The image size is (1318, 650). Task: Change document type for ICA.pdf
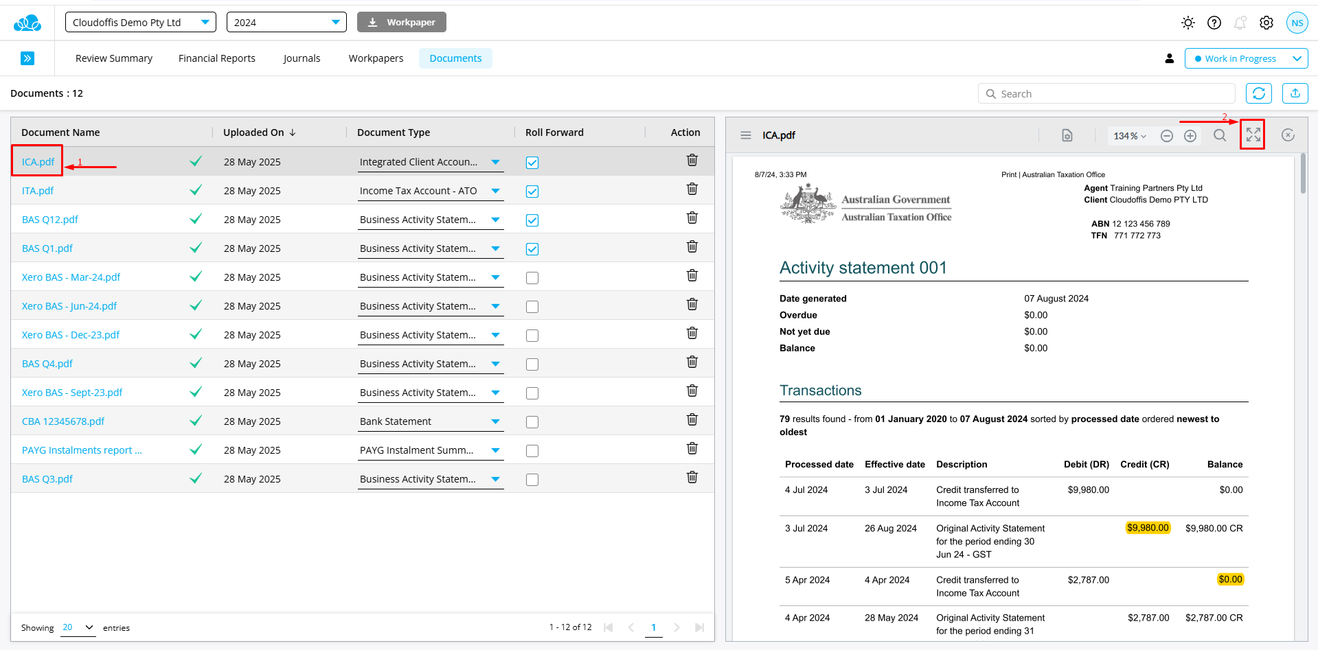click(x=431, y=162)
